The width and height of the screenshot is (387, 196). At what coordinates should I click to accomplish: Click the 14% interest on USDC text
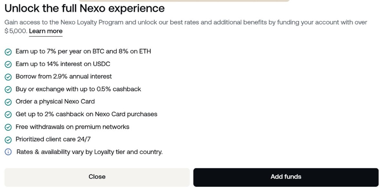63,64
